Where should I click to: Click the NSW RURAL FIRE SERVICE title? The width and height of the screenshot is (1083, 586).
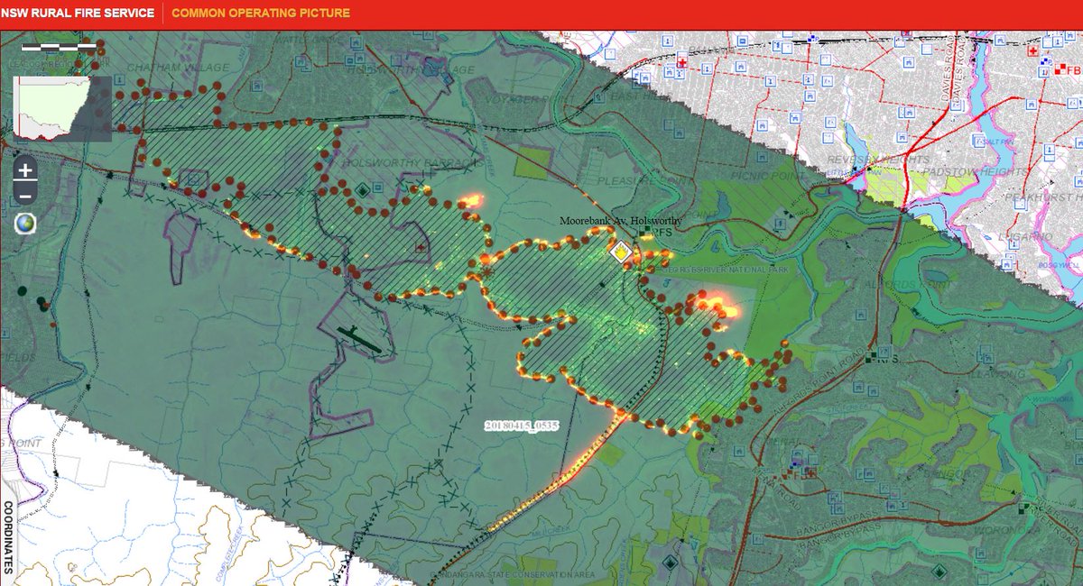click(79, 14)
